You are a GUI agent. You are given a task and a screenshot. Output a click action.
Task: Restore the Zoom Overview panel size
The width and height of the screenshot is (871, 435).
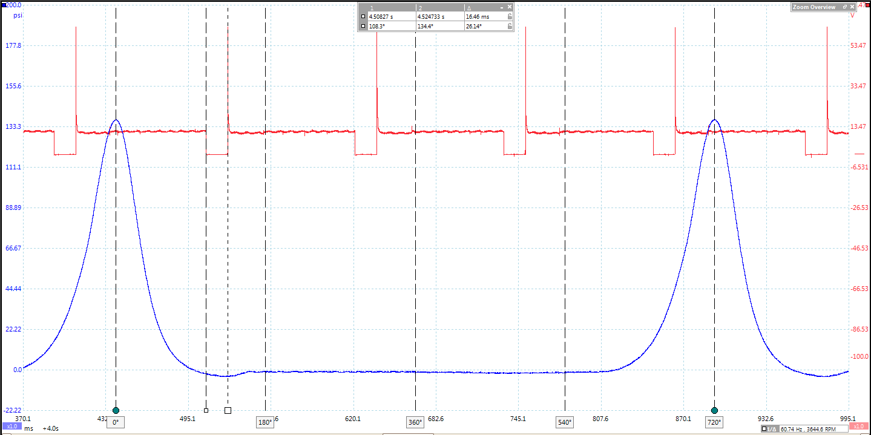tap(844, 7)
